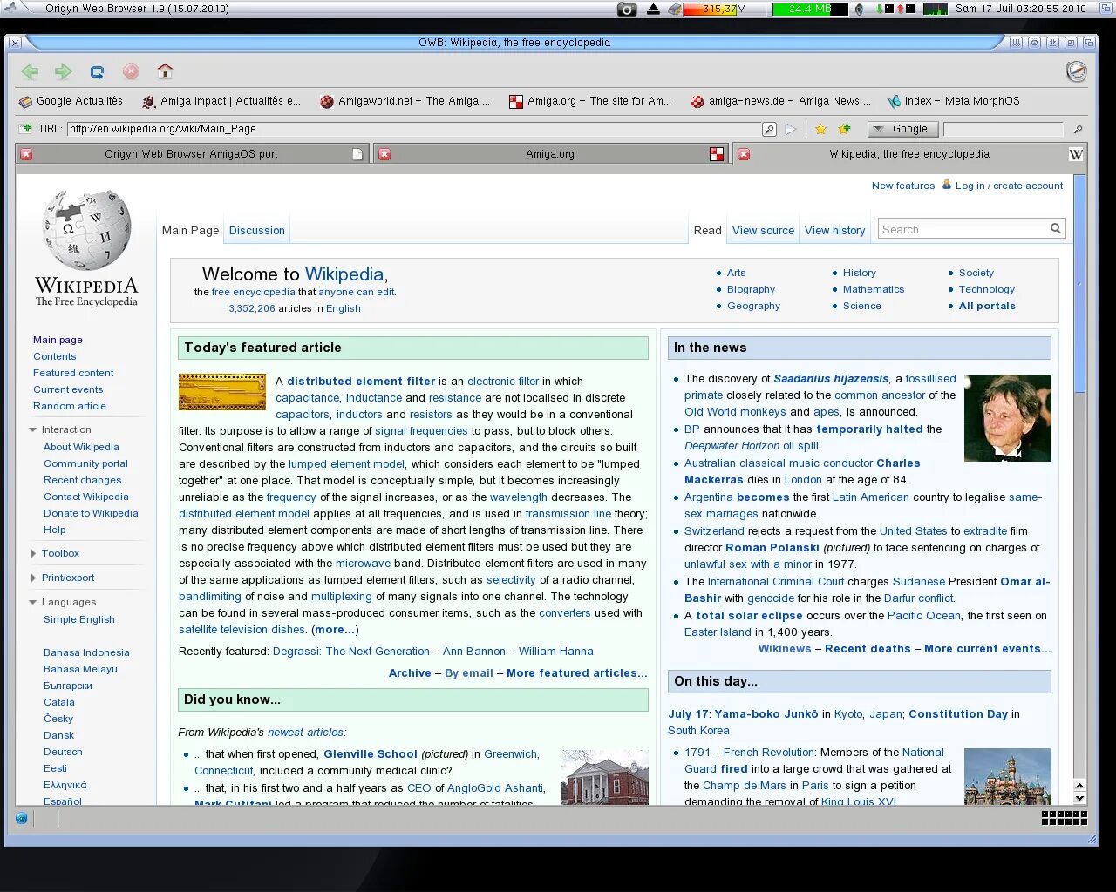Click the New features link
1116x892 pixels.
pos(902,186)
